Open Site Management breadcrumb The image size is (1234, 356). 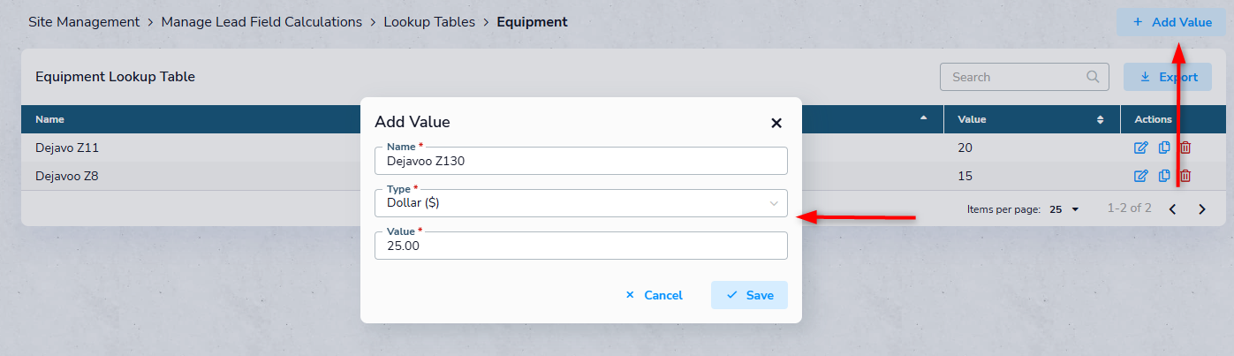point(84,22)
